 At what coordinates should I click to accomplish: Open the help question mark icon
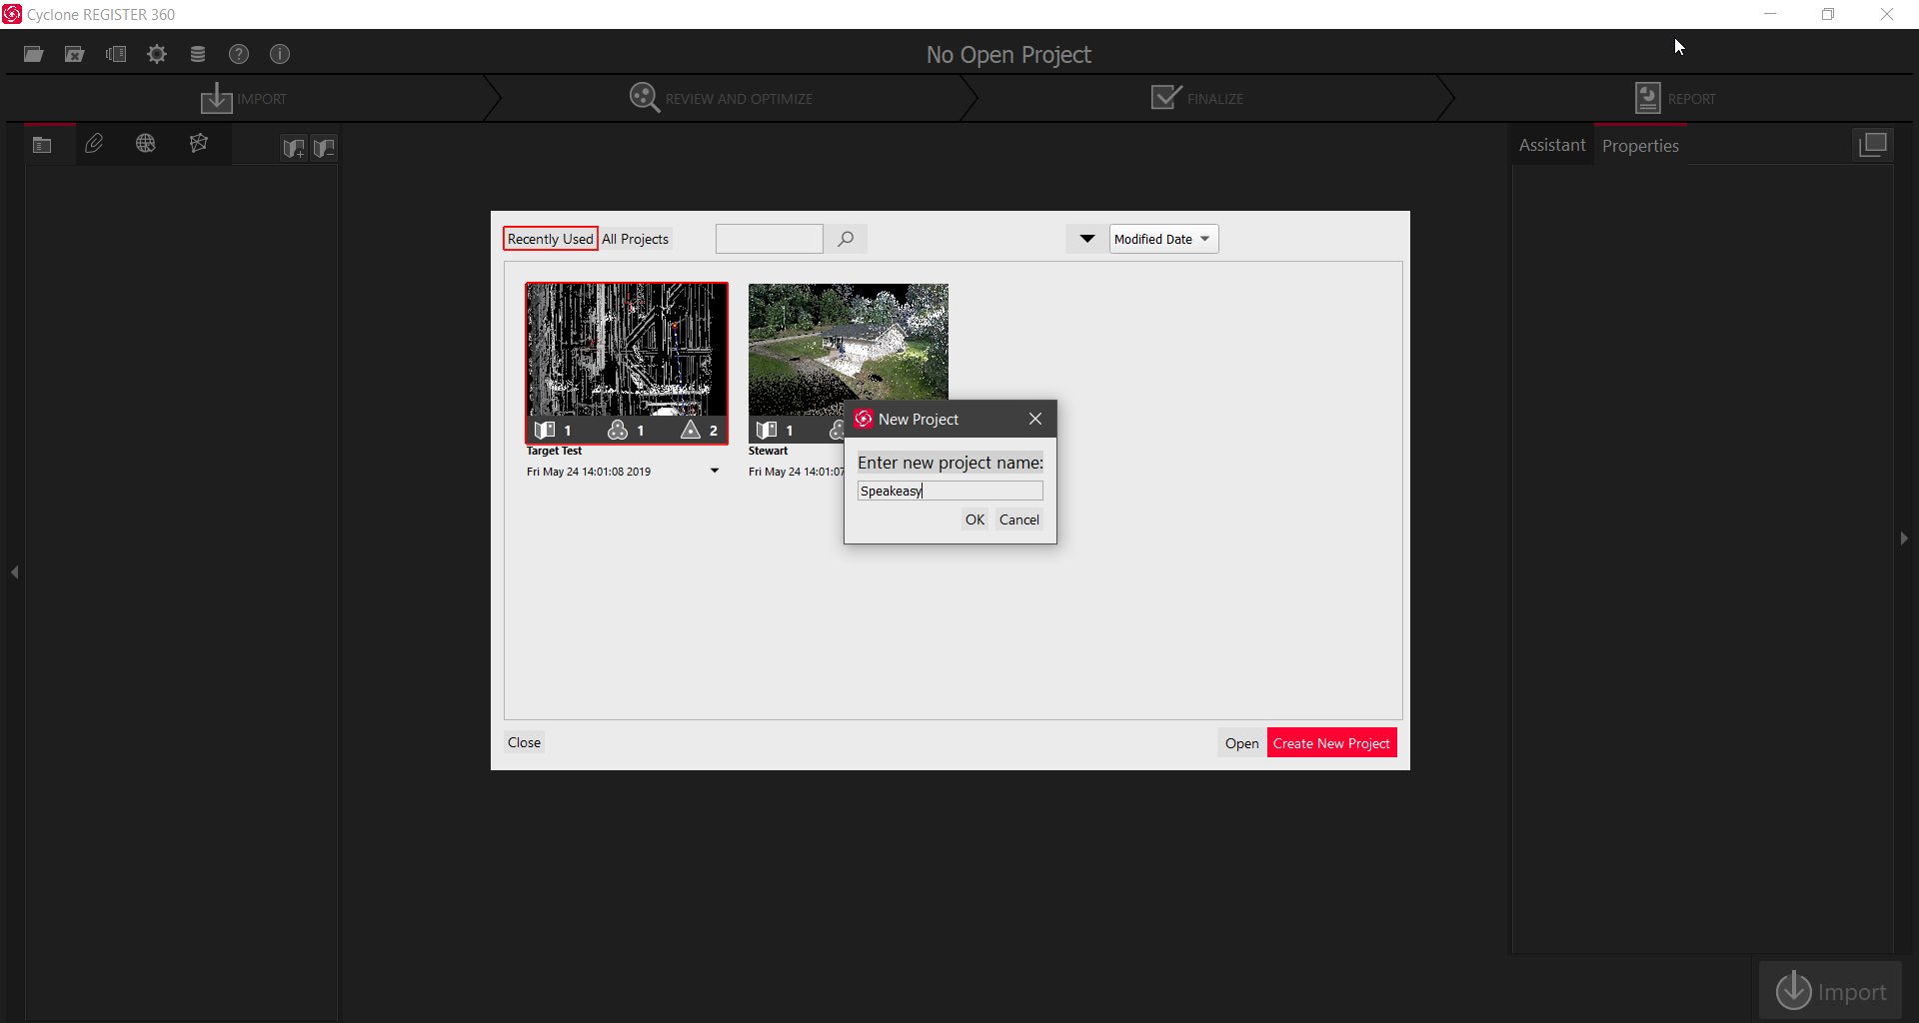(239, 54)
